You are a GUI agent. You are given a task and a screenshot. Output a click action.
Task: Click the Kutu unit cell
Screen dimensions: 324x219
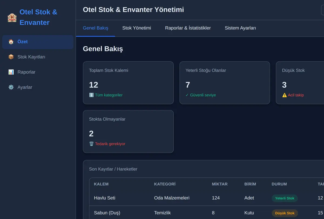point(249,213)
